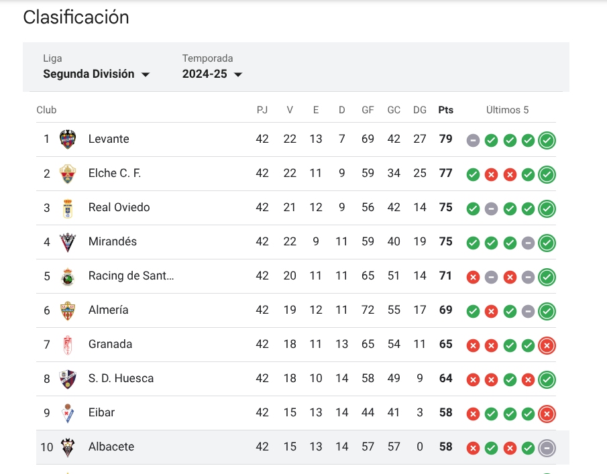Click the Mirandés team name
This screenshot has width=607, height=474.
pyautogui.click(x=113, y=241)
